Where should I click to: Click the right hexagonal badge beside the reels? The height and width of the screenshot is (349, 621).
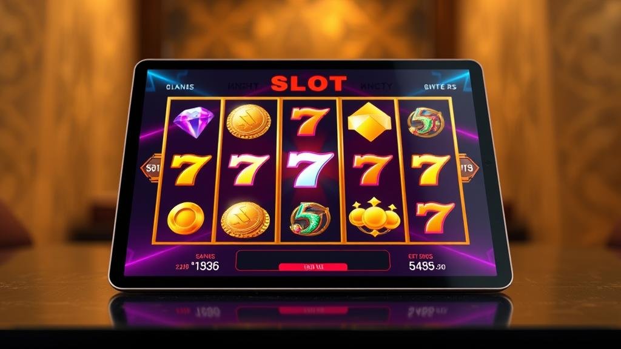tap(469, 168)
